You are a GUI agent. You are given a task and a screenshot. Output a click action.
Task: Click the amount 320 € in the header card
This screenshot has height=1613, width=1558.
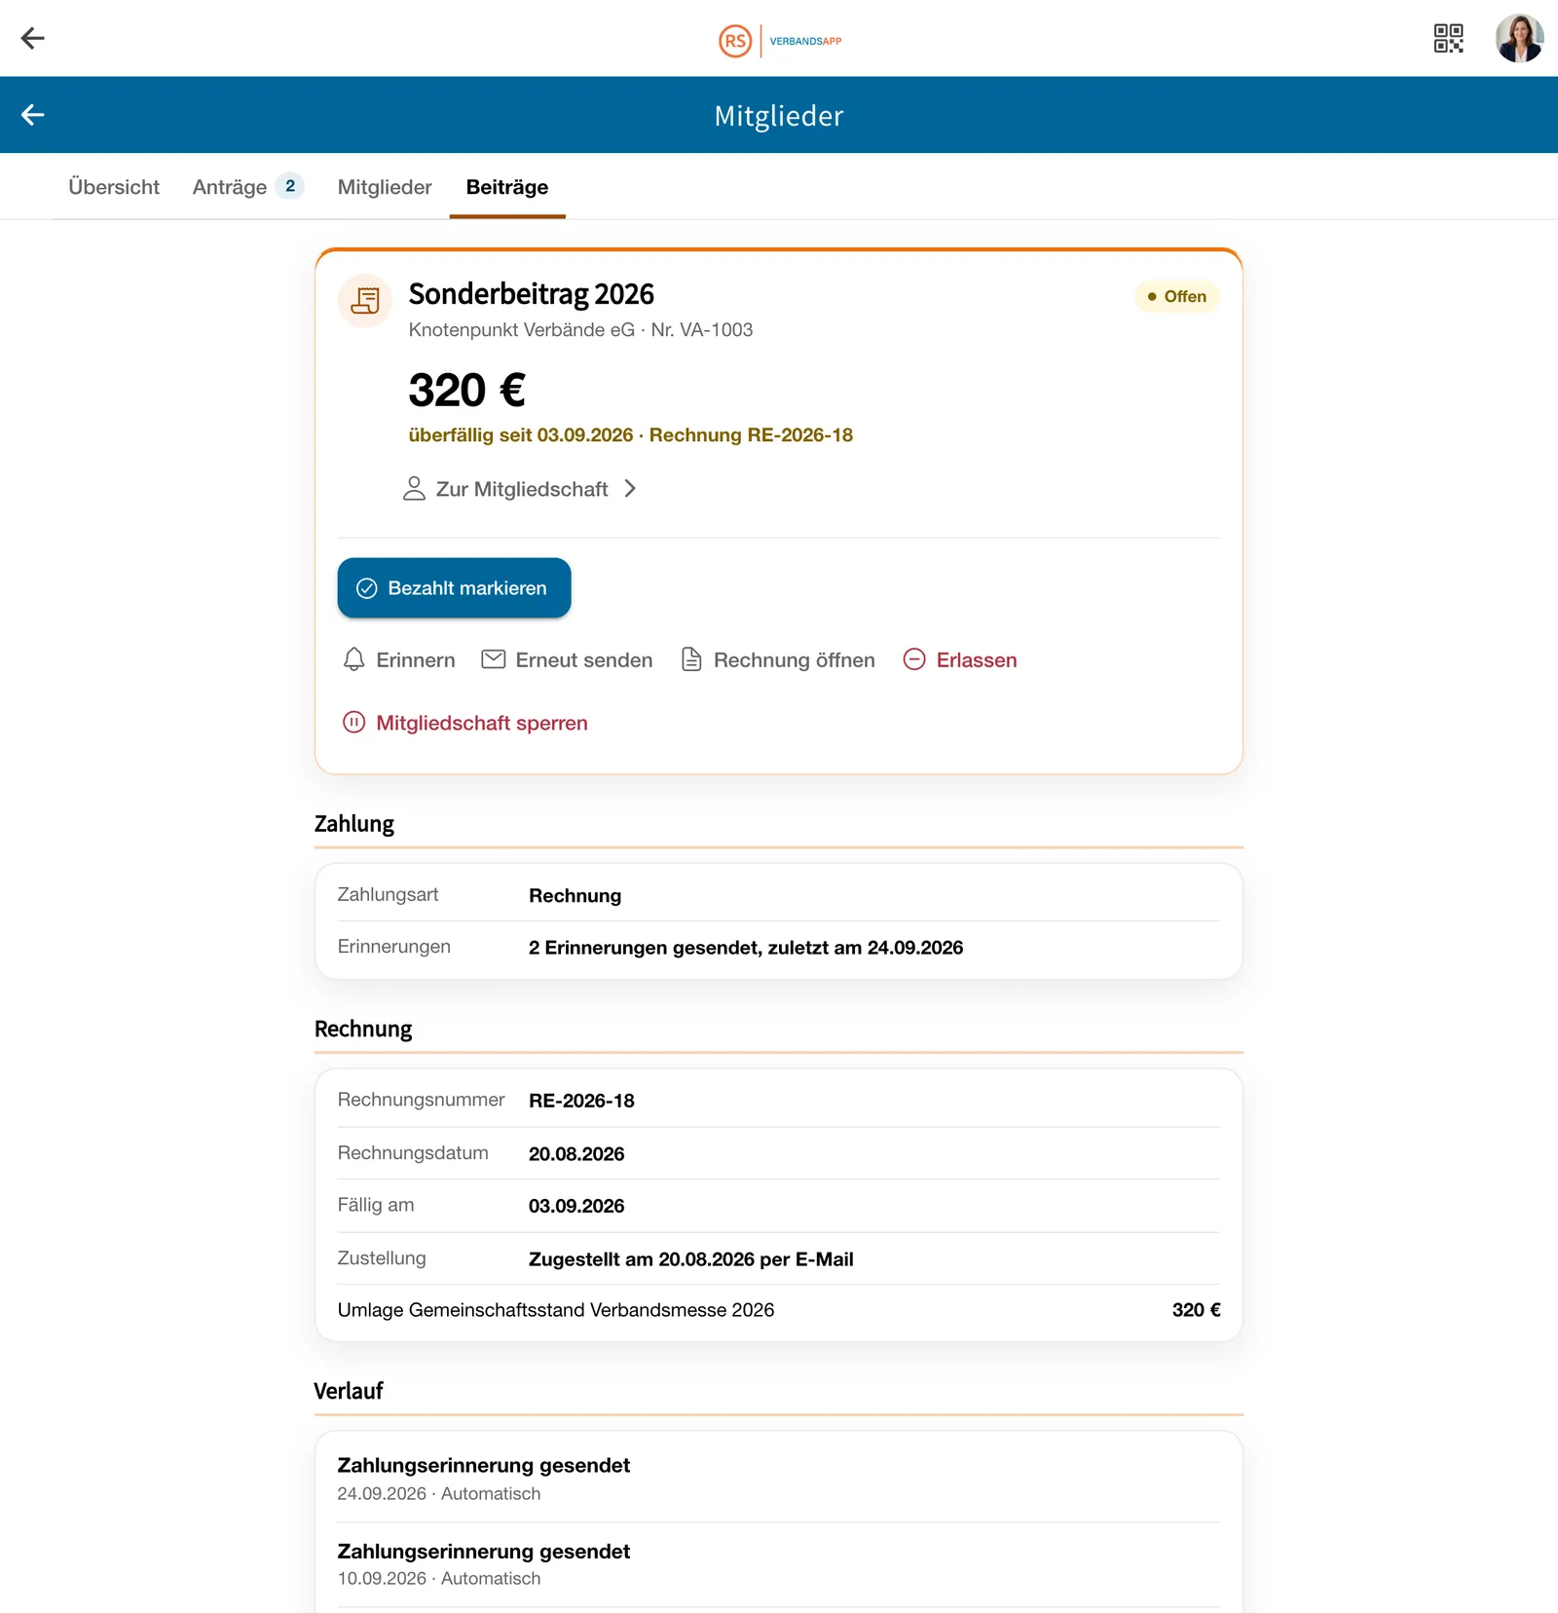[467, 391]
